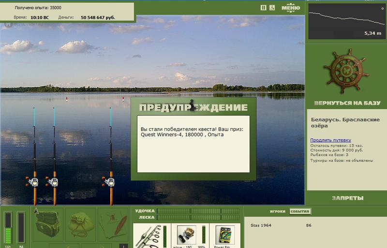Viewport: 387px width, 248px height.
Task: Select the rightmost fishing rod
Action: (111, 156)
